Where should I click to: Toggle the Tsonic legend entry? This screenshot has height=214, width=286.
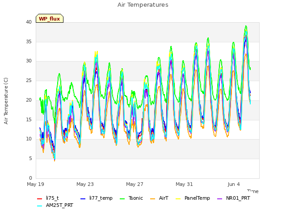pyautogui.click(x=131, y=198)
